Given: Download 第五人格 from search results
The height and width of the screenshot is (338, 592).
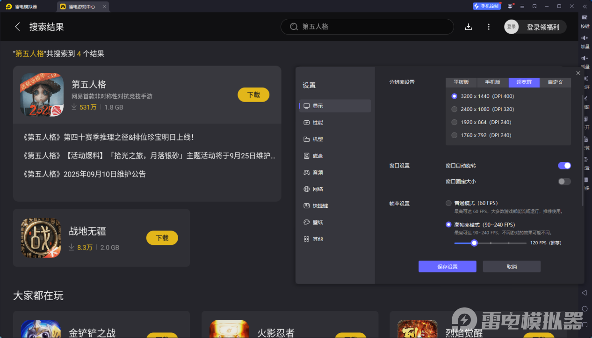Looking at the screenshot, I should click(x=253, y=95).
